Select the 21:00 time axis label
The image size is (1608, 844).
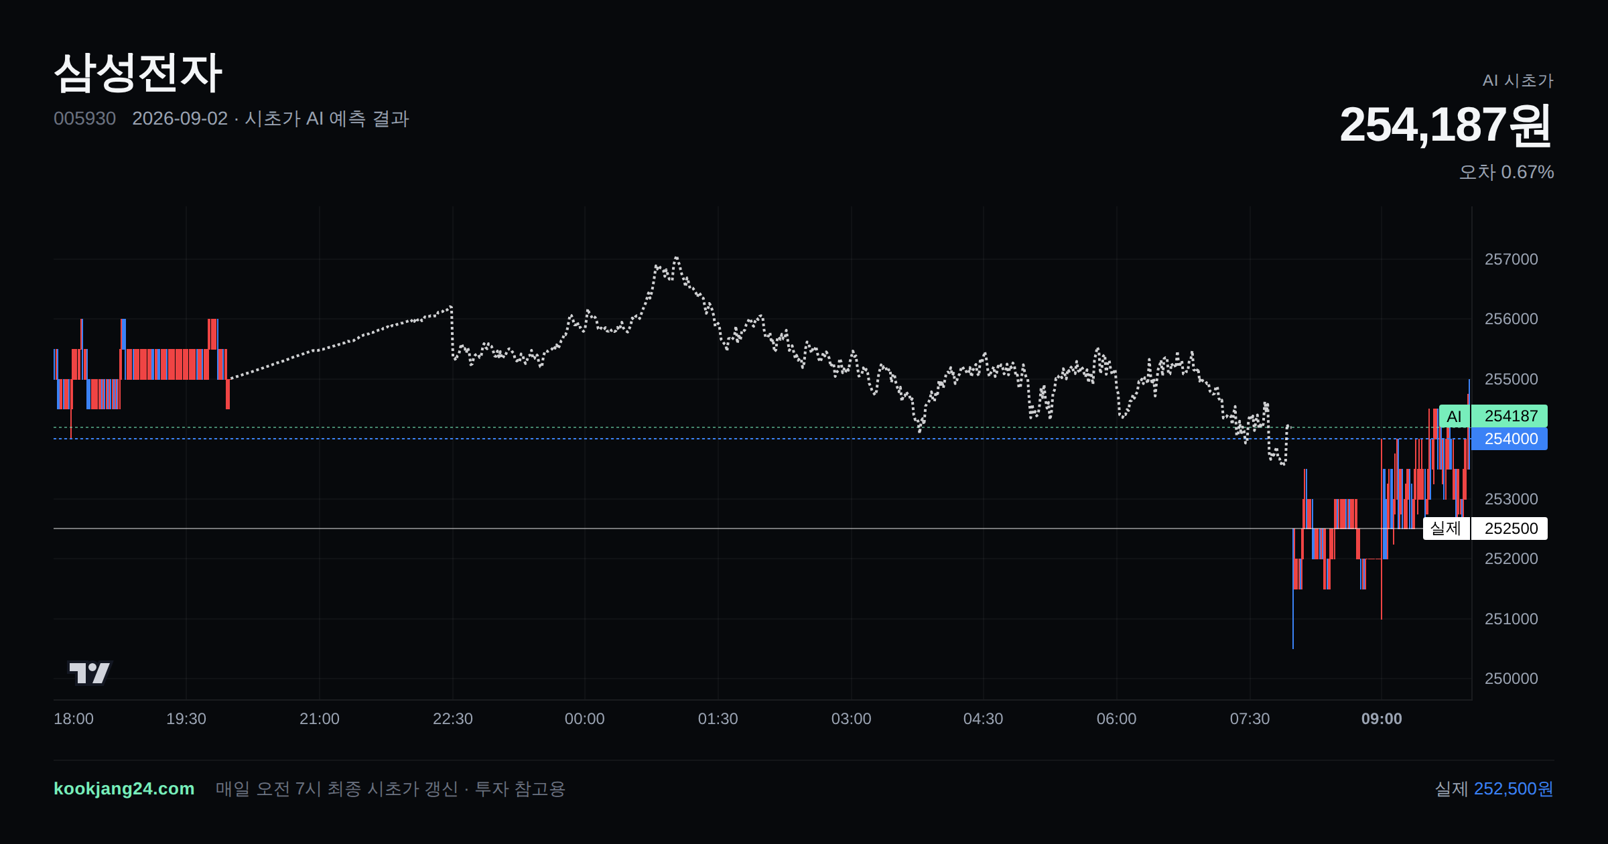click(x=320, y=719)
